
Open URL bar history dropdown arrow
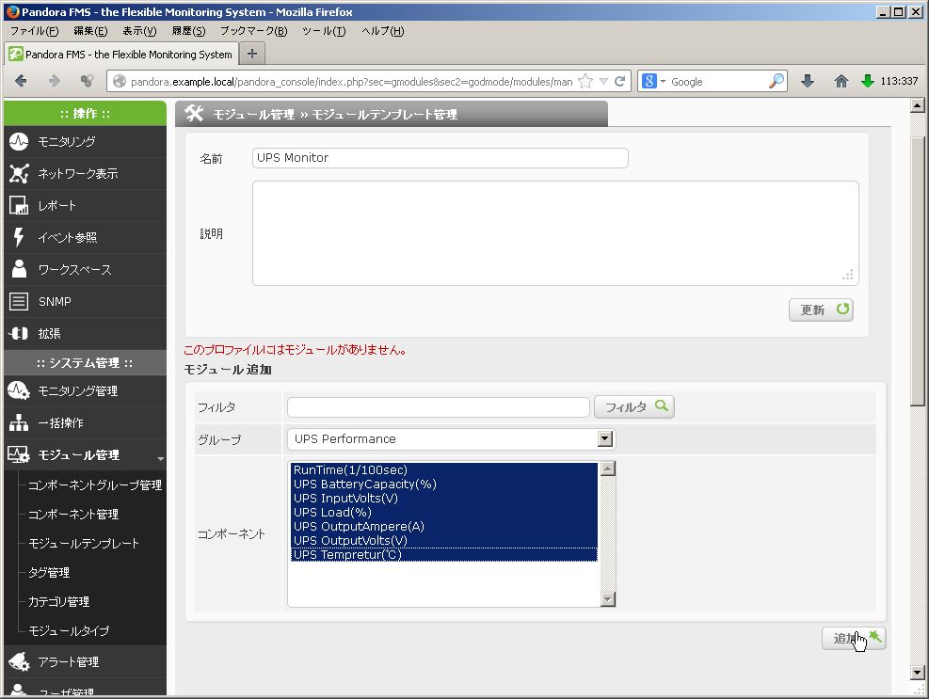click(603, 82)
